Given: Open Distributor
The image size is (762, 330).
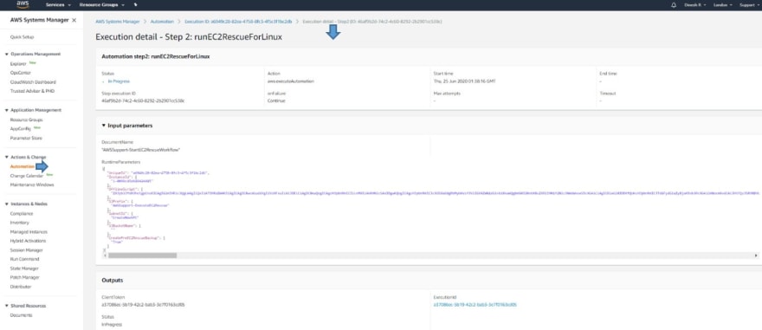Looking at the screenshot, I should pyautogui.click(x=21, y=287).
